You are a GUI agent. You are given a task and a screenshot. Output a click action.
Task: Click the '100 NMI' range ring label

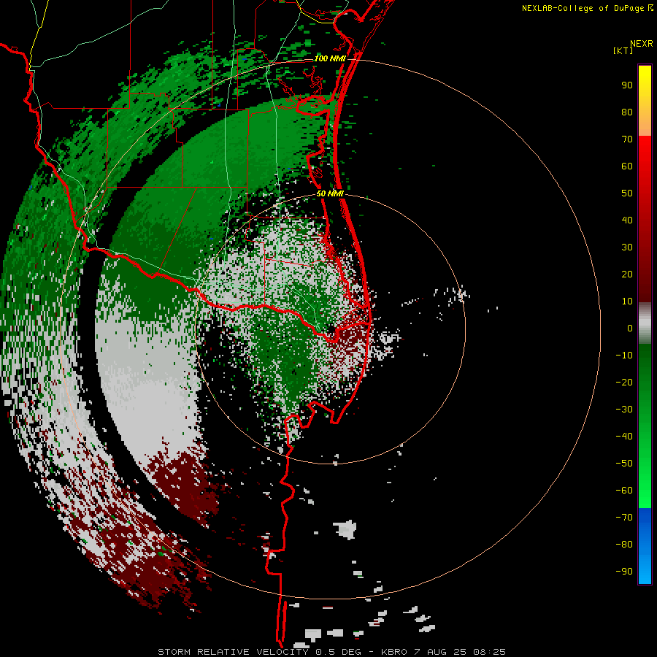(x=330, y=58)
